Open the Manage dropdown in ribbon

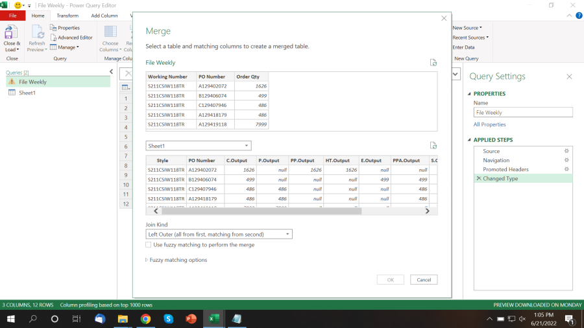(x=64, y=47)
